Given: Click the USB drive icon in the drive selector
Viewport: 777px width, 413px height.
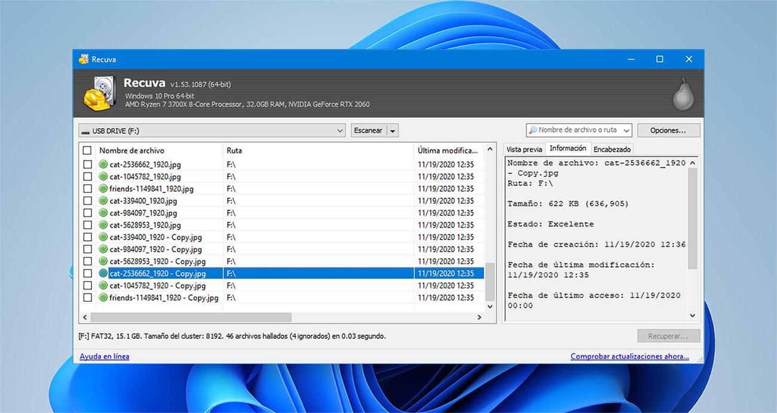Looking at the screenshot, I should pos(85,130).
